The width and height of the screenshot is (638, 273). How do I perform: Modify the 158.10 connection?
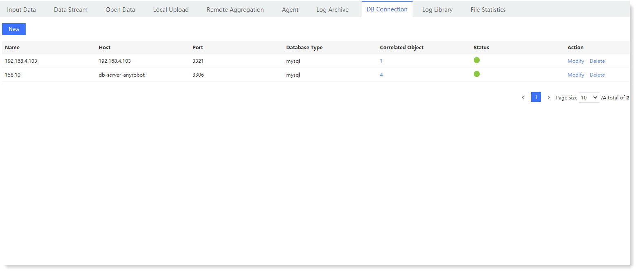pos(576,75)
